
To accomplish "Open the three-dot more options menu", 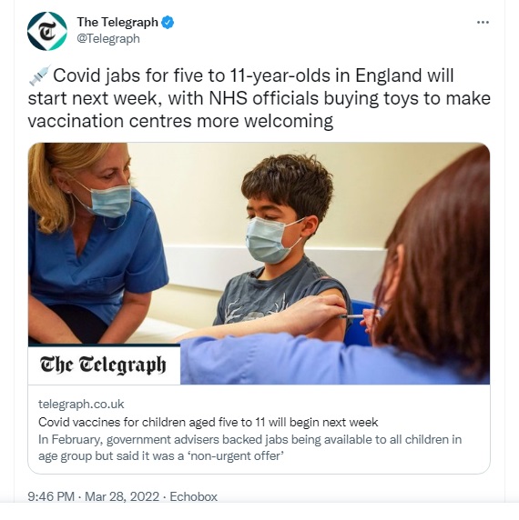I will [x=483, y=22].
